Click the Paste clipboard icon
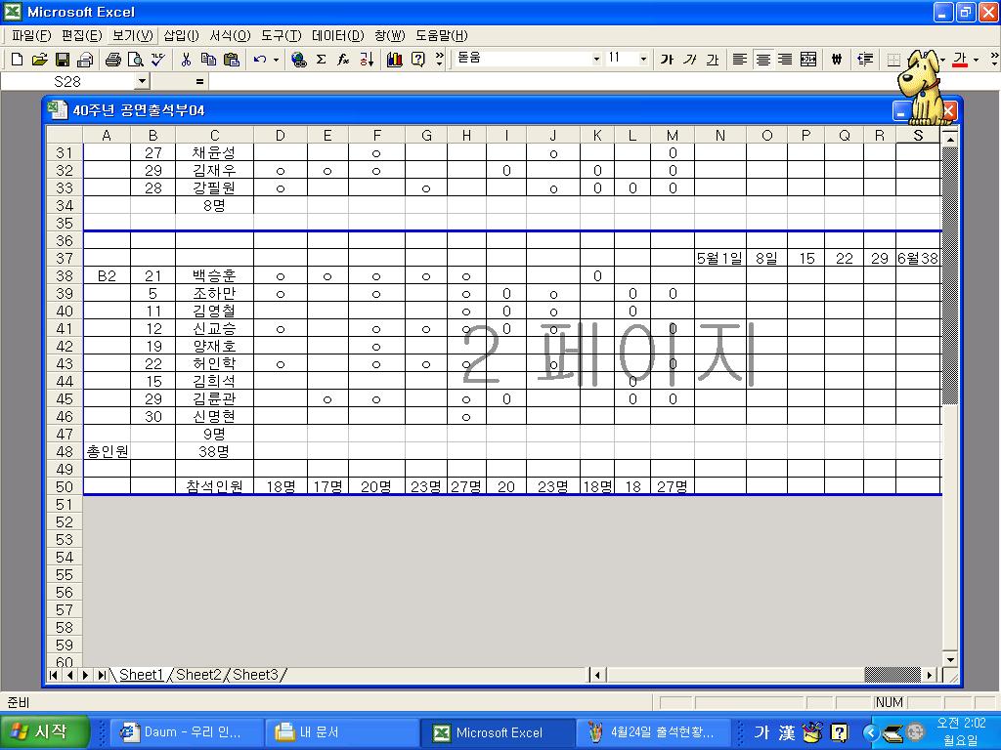The width and height of the screenshot is (1001, 750). (x=232, y=60)
